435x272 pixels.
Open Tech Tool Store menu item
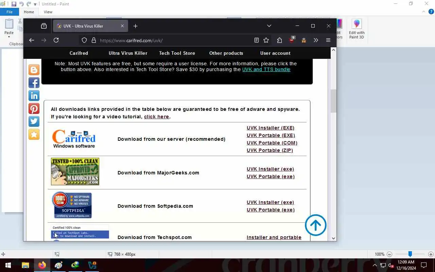tap(177, 53)
